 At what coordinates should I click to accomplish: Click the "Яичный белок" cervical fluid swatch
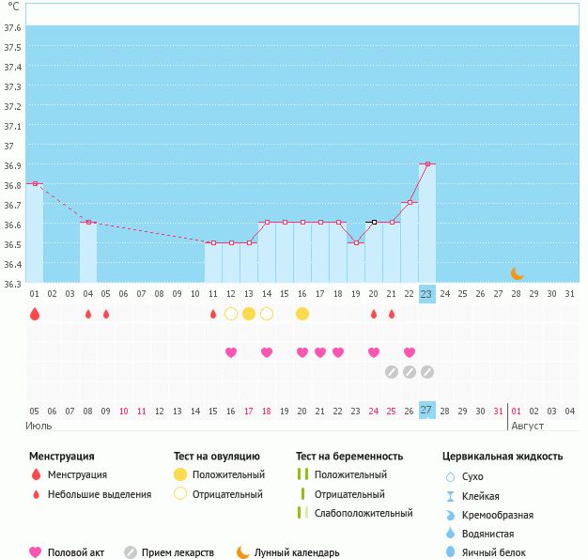click(x=451, y=552)
